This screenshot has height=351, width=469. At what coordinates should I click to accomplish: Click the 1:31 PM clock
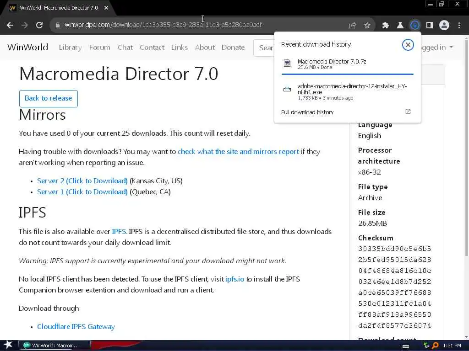[x=452, y=346]
